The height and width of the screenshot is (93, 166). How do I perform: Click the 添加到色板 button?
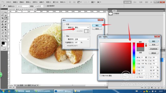(x=153, y=49)
